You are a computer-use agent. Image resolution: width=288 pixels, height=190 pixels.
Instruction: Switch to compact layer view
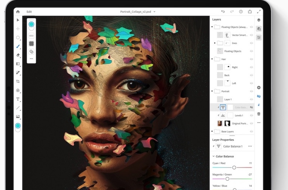click(259, 20)
